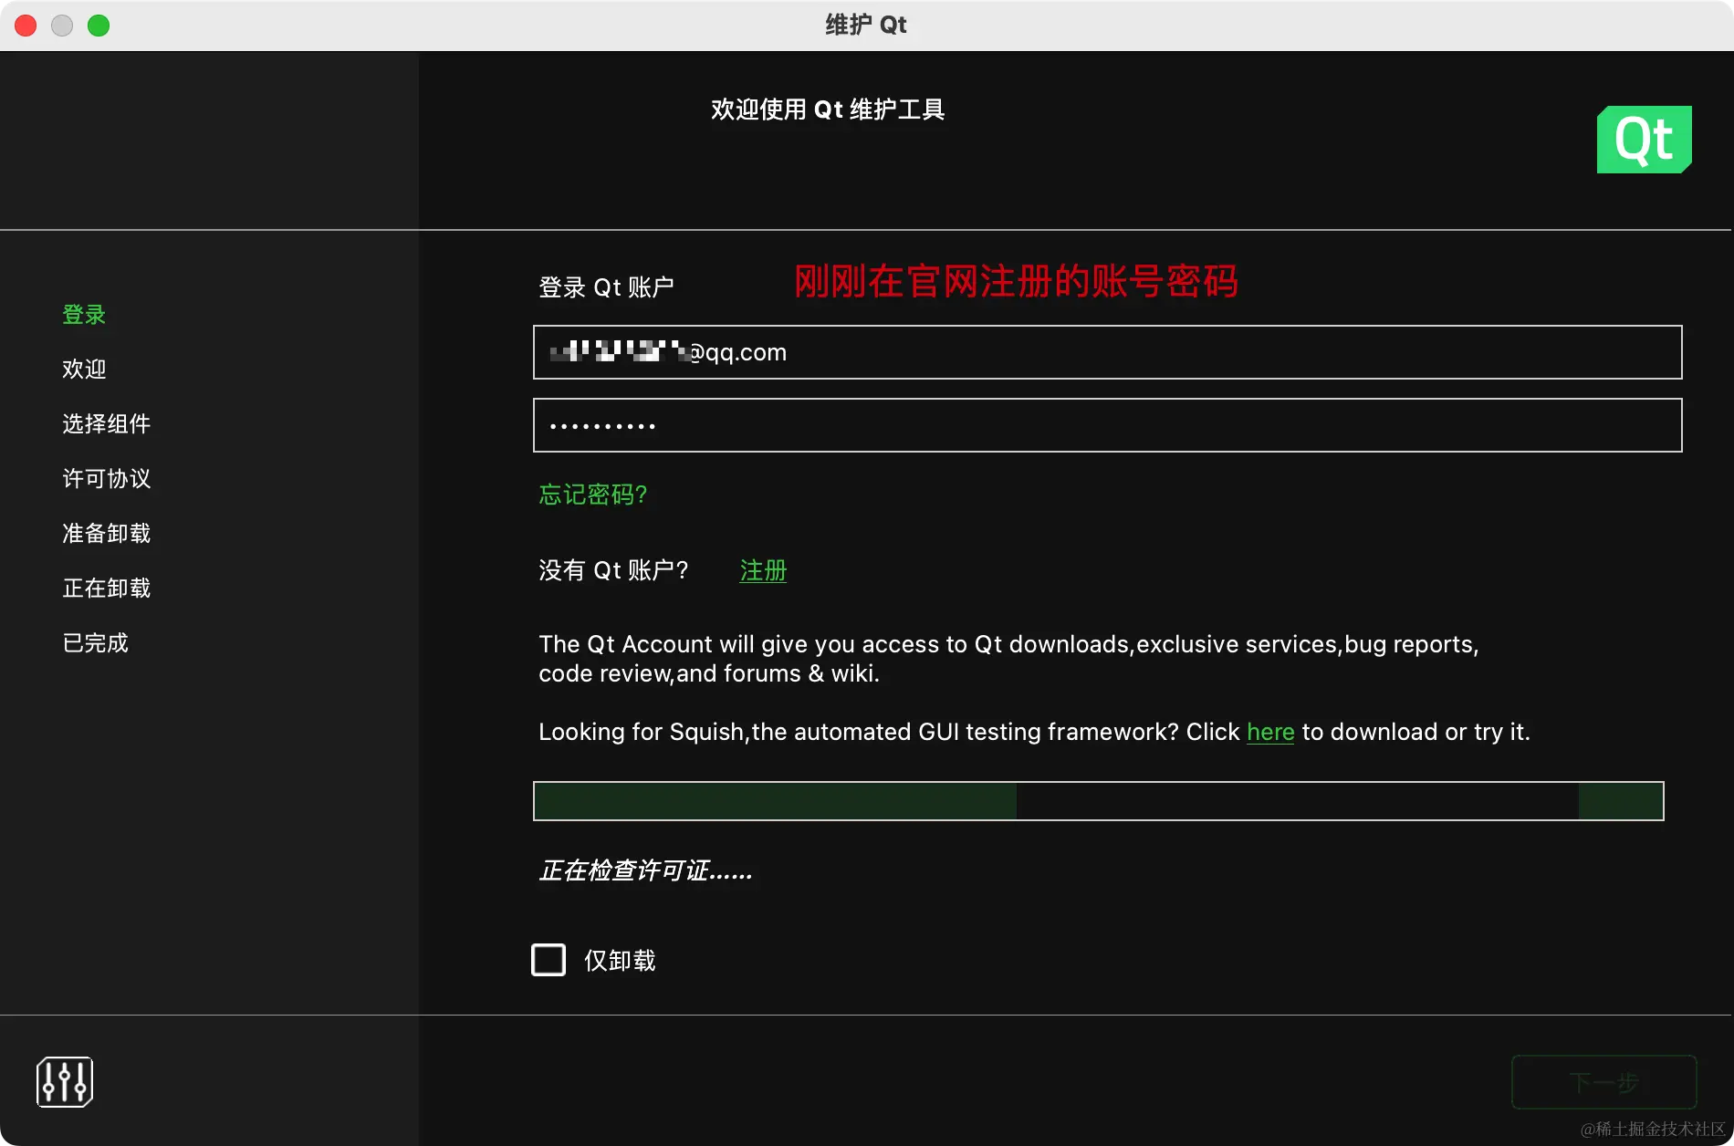Click the 登录 Qt 账户 heading

[x=606, y=287]
